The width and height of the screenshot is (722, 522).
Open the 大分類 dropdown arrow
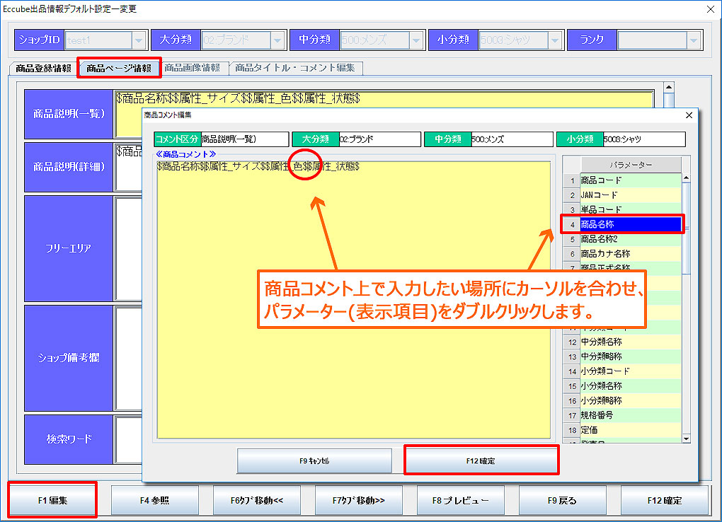pos(276,40)
